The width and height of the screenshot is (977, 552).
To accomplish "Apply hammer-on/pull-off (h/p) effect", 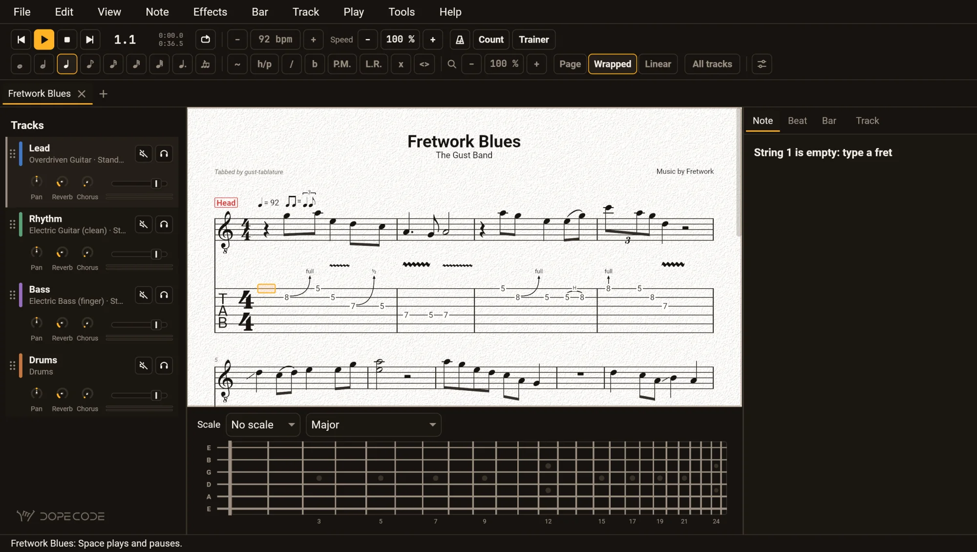I will click(x=264, y=64).
